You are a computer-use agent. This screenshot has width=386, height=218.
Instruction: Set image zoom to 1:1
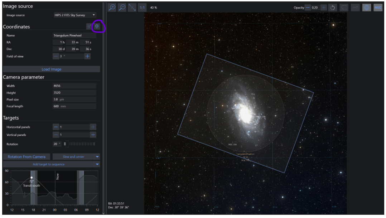(x=142, y=7)
